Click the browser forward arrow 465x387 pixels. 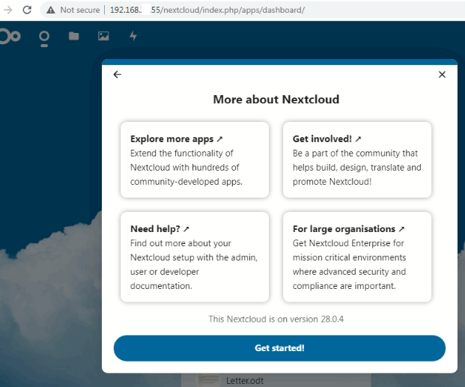coord(8,10)
